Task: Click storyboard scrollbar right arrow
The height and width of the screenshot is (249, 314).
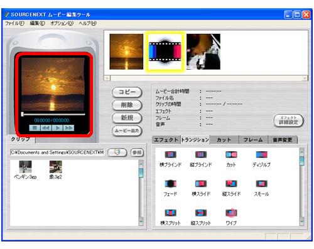Action: [x=305, y=78]
